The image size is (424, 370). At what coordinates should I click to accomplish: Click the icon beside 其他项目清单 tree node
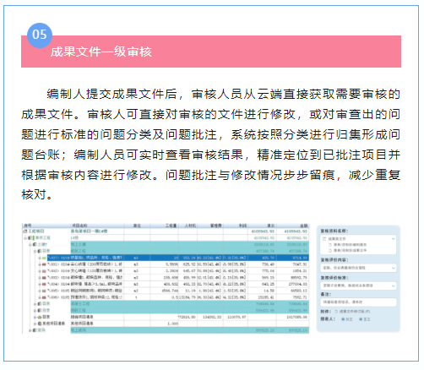40,324
